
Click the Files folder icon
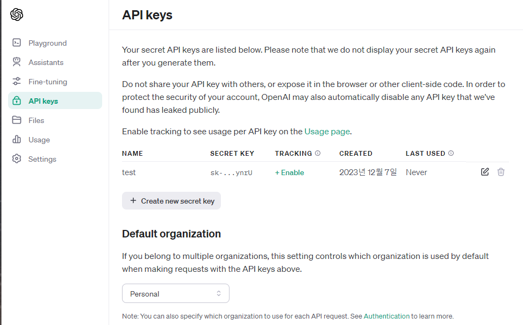[x=17, y=120]
